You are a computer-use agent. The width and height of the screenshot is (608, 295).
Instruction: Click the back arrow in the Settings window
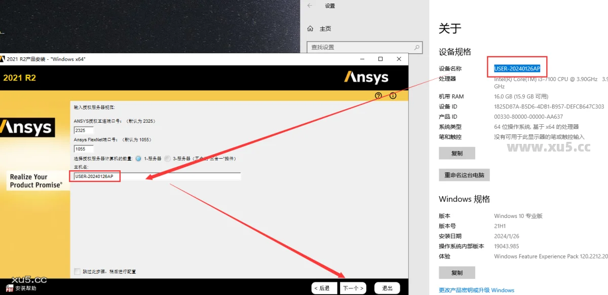310,6
